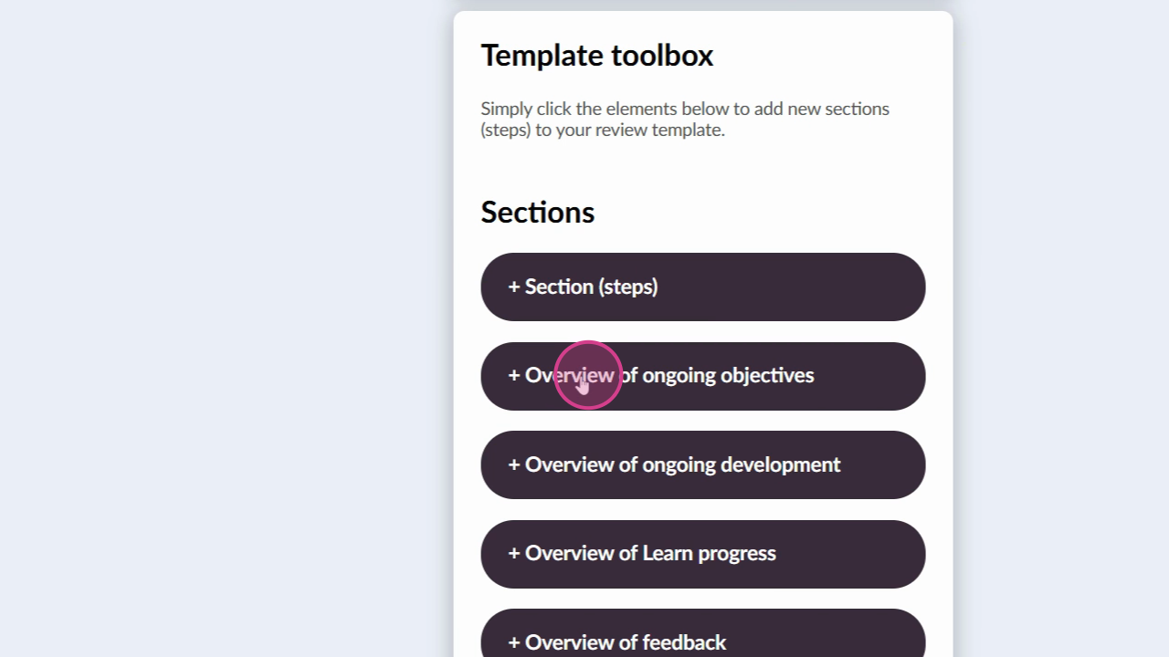This screenshot has height=657, width=1169.
Task: Click the plus icon before Overview of feedback
Action: pyautogui.click(x=514, y=642)
